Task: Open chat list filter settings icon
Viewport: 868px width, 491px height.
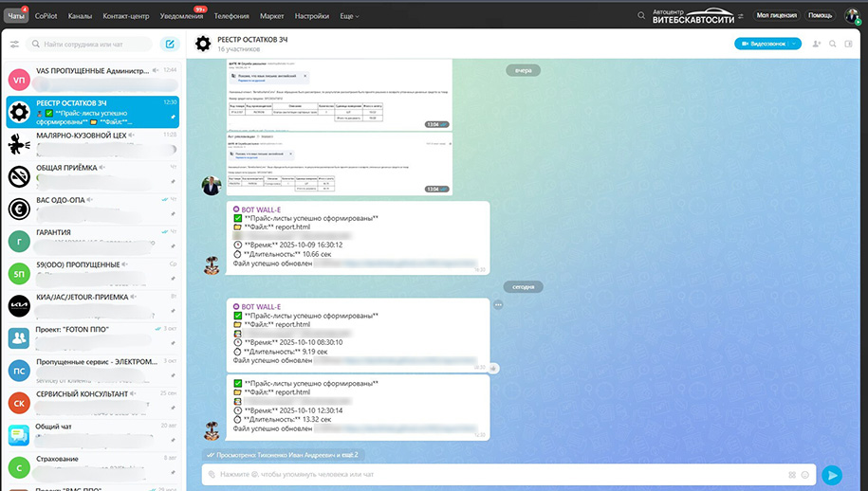Action: click(14, 44)
